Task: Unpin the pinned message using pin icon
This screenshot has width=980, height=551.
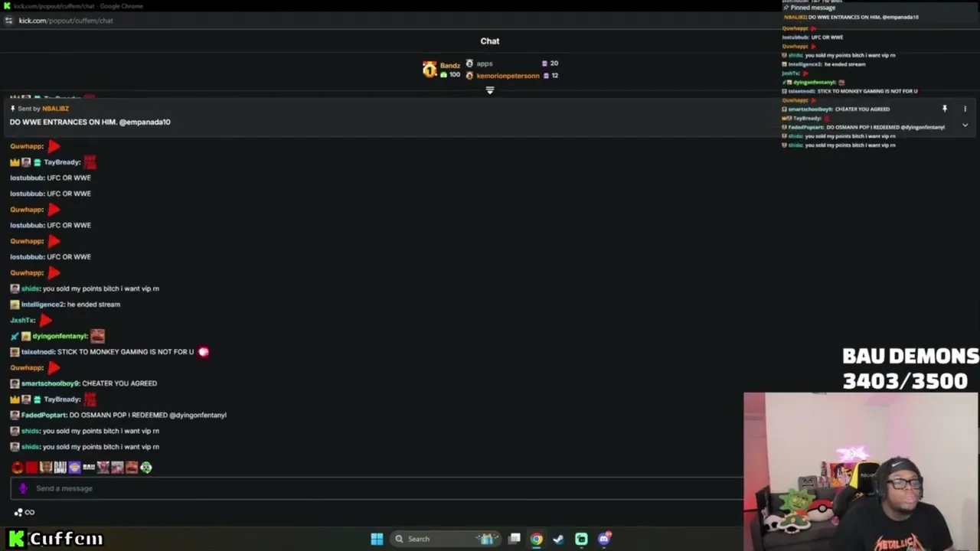Action: pos(945,109)
